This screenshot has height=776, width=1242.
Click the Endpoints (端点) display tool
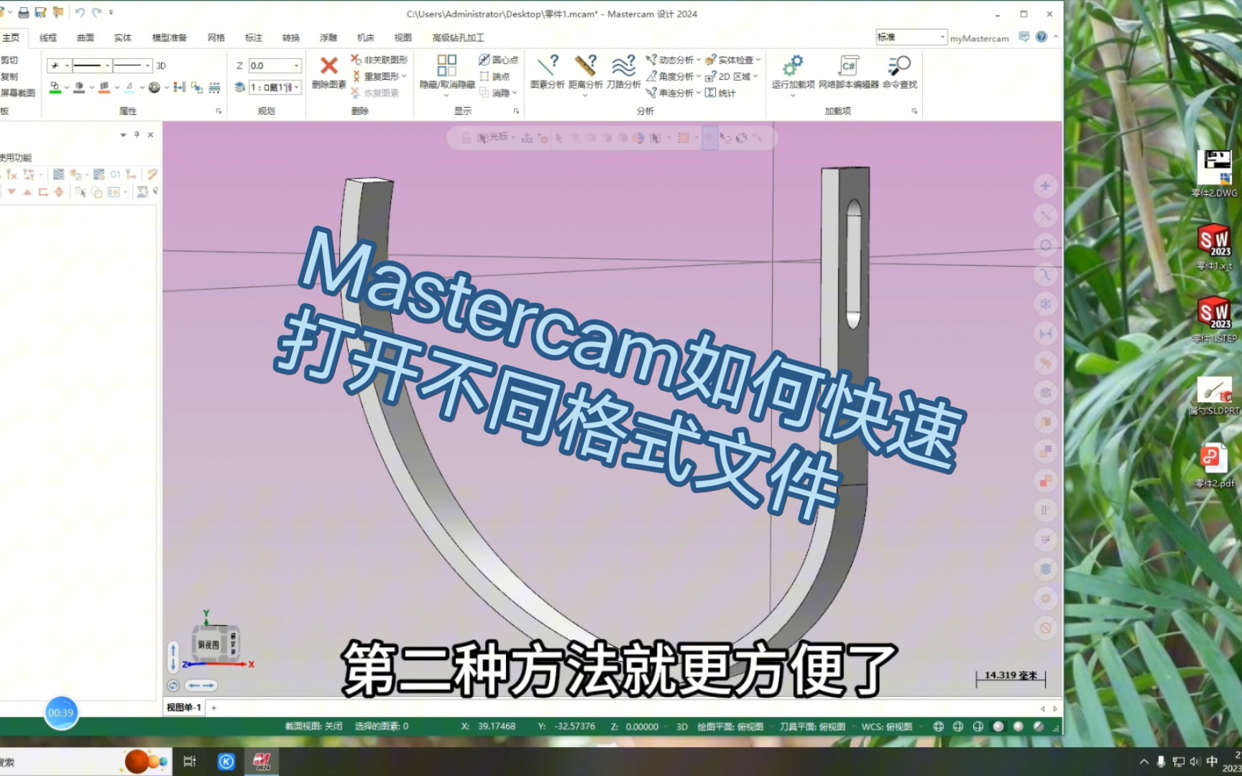tap(494, 76)
